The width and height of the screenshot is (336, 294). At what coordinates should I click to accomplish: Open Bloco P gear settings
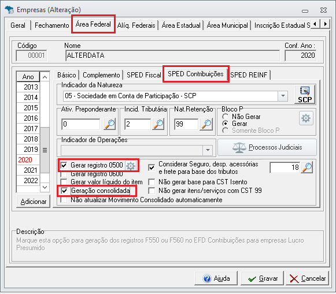(306, 118)
